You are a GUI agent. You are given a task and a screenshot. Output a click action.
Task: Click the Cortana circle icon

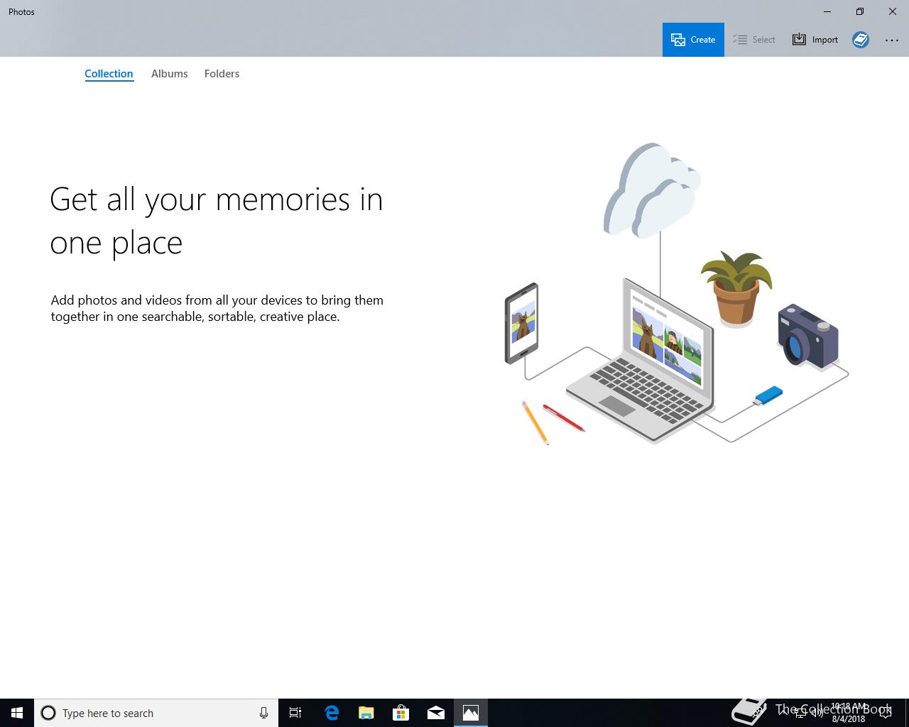click(48, 713)
